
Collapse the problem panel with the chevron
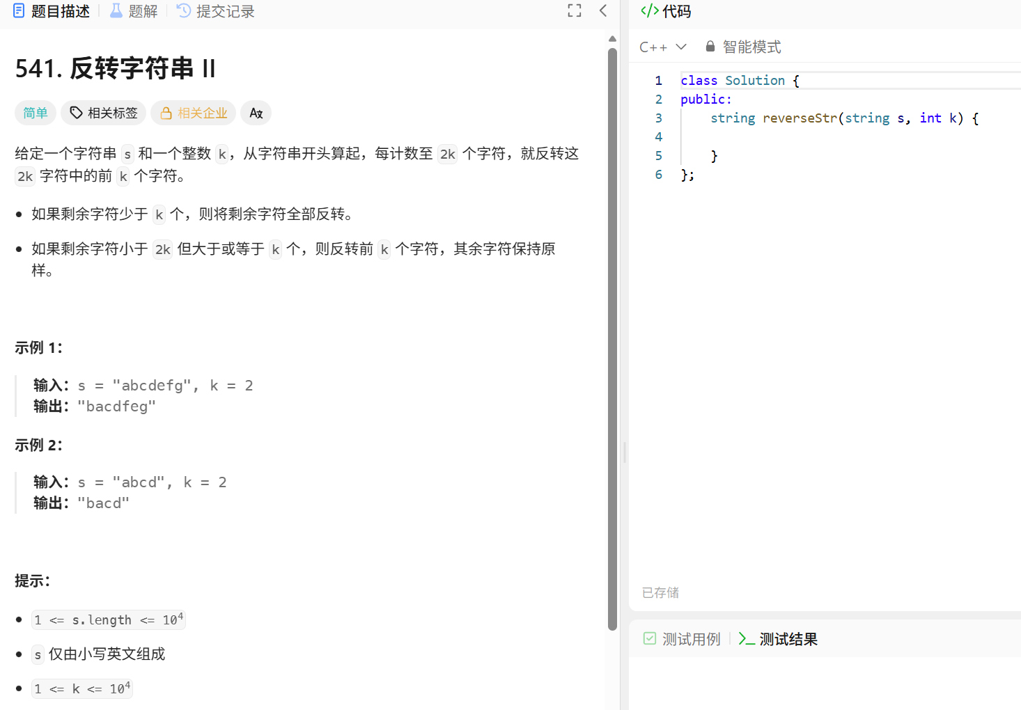602,10
